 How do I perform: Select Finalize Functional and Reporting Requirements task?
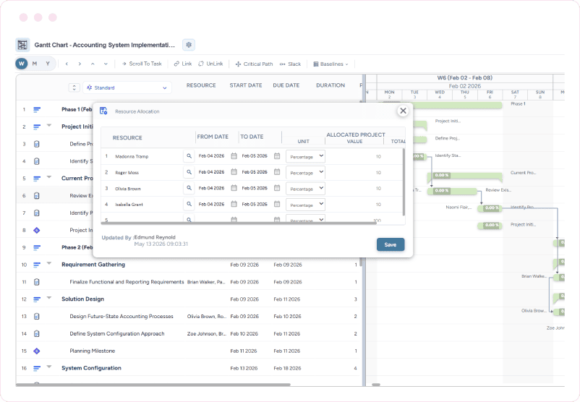click(127, 282)
